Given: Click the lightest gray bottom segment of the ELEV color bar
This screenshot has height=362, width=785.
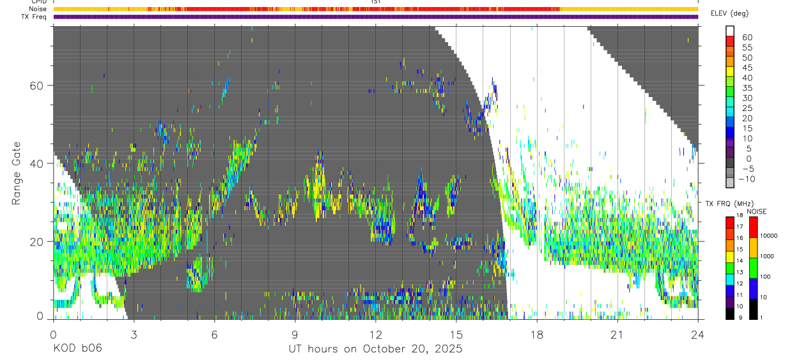Looking at the screenshot, I should coord(729,182).
